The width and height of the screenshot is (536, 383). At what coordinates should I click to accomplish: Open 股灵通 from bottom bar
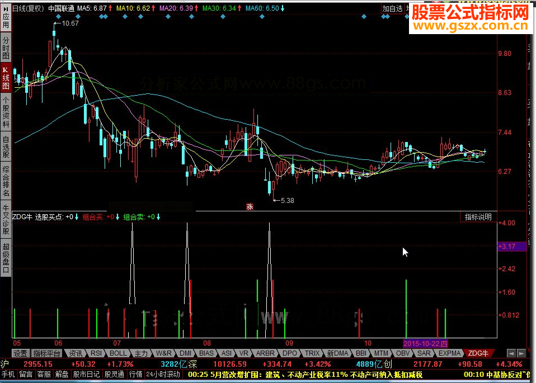tap(114, 375)
